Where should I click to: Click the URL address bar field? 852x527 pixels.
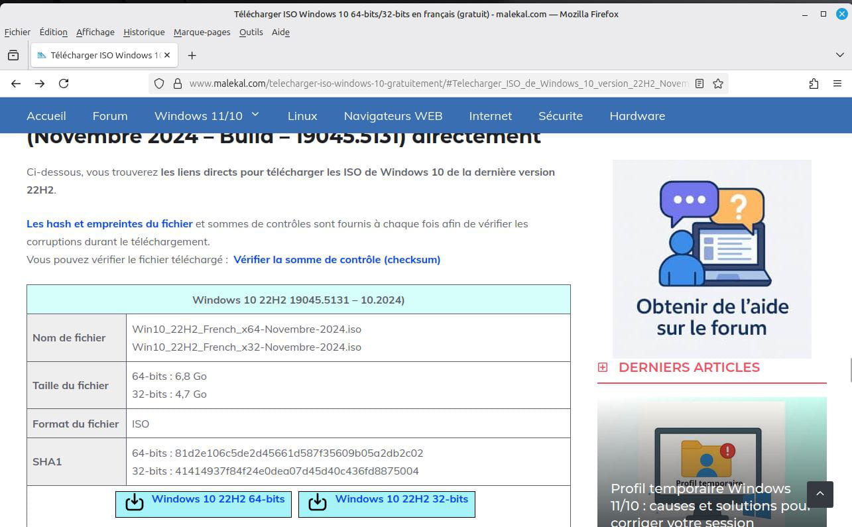pyautogui.click(x=438, y=84)
